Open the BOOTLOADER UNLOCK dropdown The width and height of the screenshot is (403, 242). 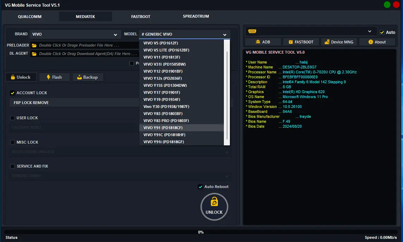click(x=120, y=152)
